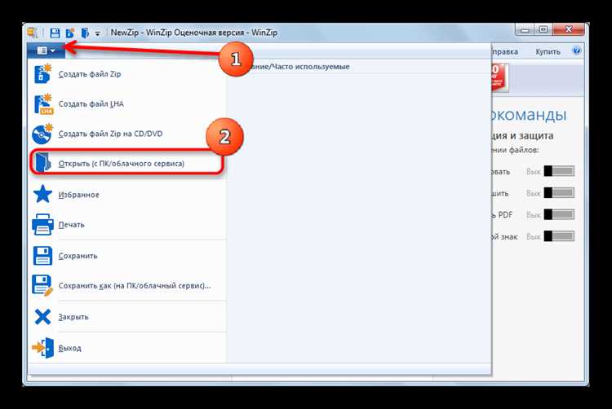Viewport: 612px width, 409px height.
Task: Click the blue star Избранное icon
Action: coord(42,194)
